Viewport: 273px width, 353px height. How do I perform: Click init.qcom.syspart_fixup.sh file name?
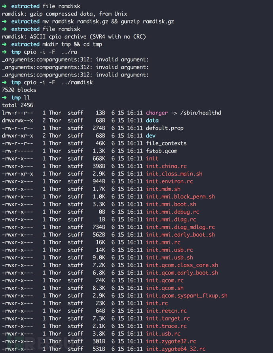[x=187, y=296]
